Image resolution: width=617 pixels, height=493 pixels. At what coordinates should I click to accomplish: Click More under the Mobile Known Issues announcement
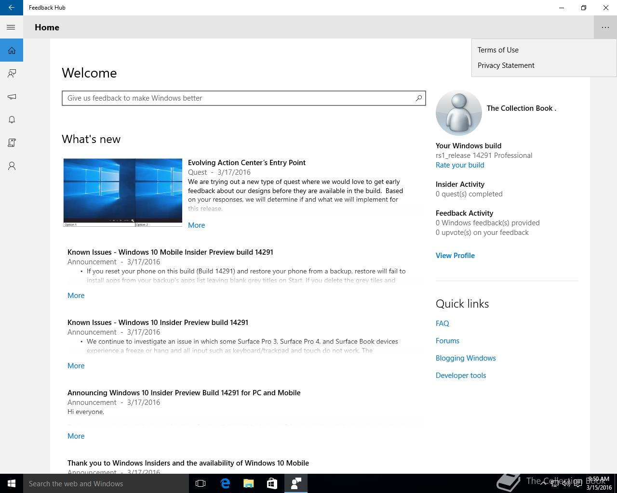pyautogui.click(x=76, y=296)
